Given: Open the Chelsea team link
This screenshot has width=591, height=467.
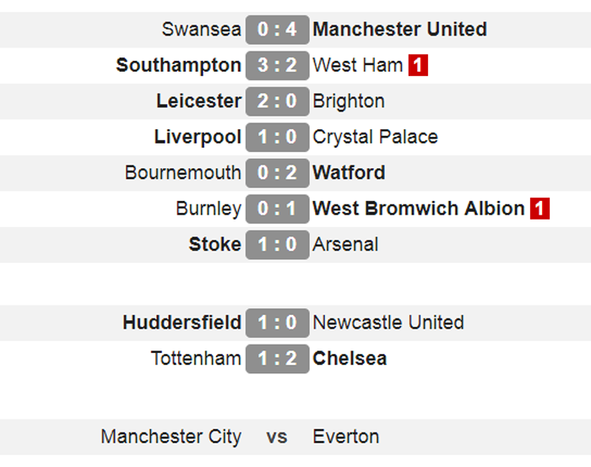Looking at the screenshot, I should [x=350, y=358].
